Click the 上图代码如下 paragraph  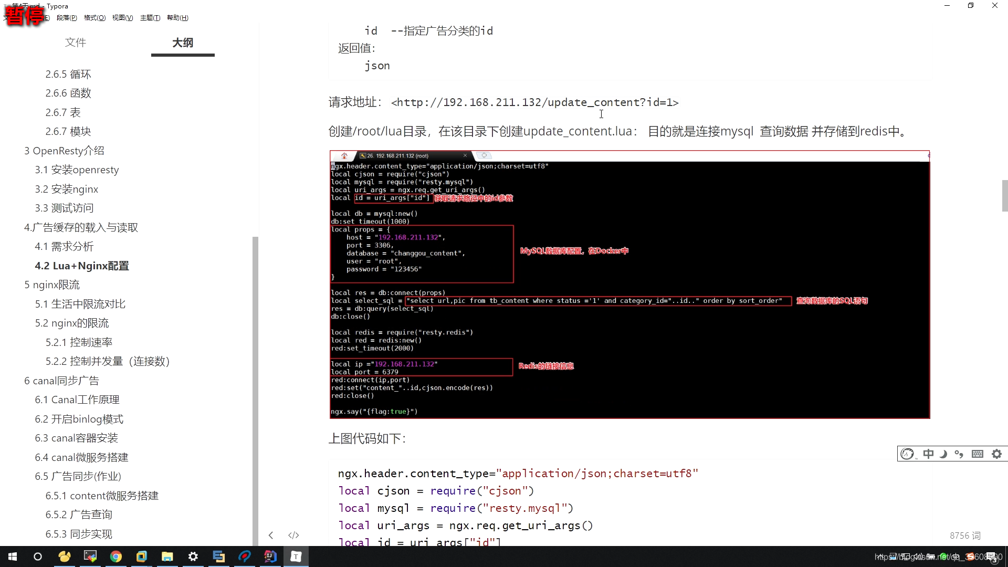[x=367, y=438]
